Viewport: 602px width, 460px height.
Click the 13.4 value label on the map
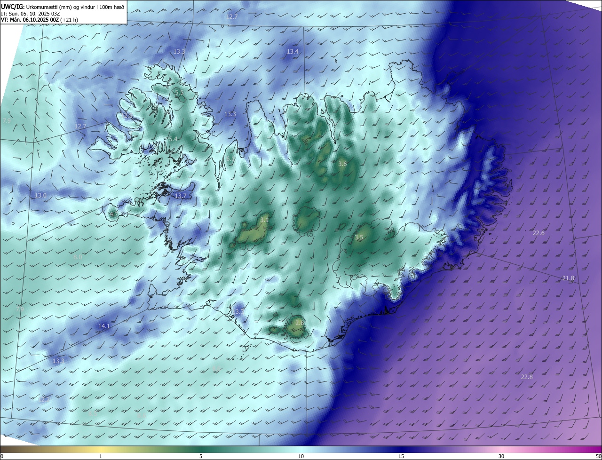(x=293, y=51)
